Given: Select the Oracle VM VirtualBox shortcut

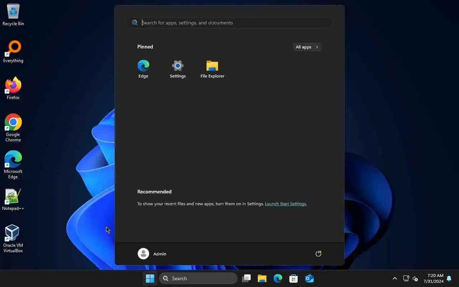Looking at the screenshot, I should (13, 239).
